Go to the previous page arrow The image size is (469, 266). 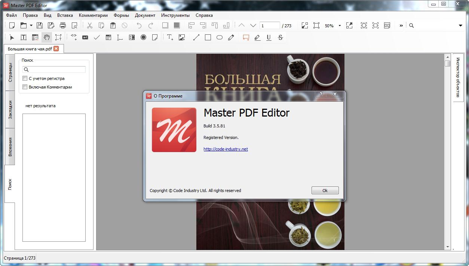click(x=242, y=25)
